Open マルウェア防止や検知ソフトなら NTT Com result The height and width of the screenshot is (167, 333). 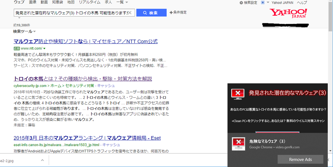86,41
